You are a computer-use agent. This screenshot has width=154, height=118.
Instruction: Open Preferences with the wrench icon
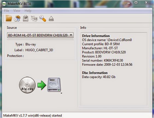point(43,18)
